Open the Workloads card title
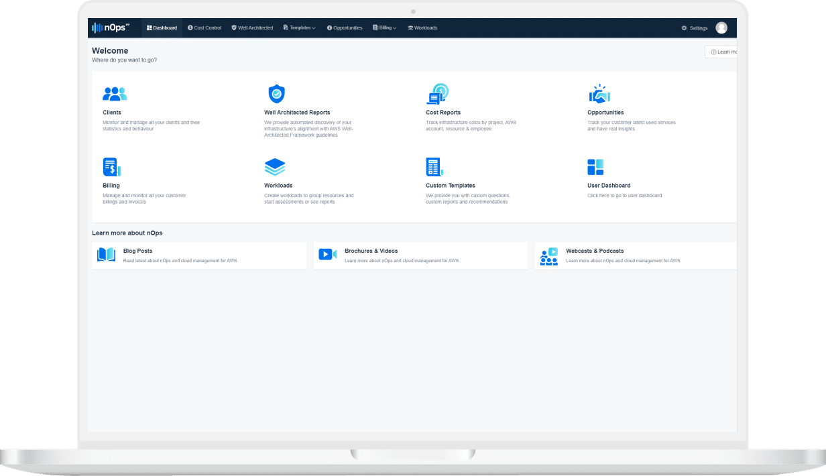 (x=278, y=186)
